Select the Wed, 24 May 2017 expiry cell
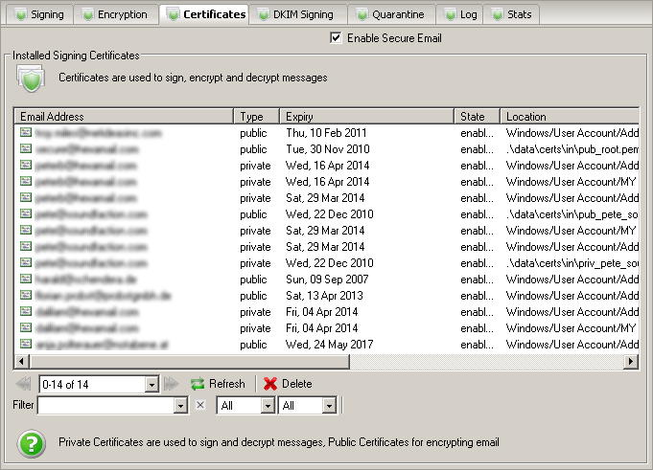The height and width of the screenshot is (470, 653). click(330, 345)
